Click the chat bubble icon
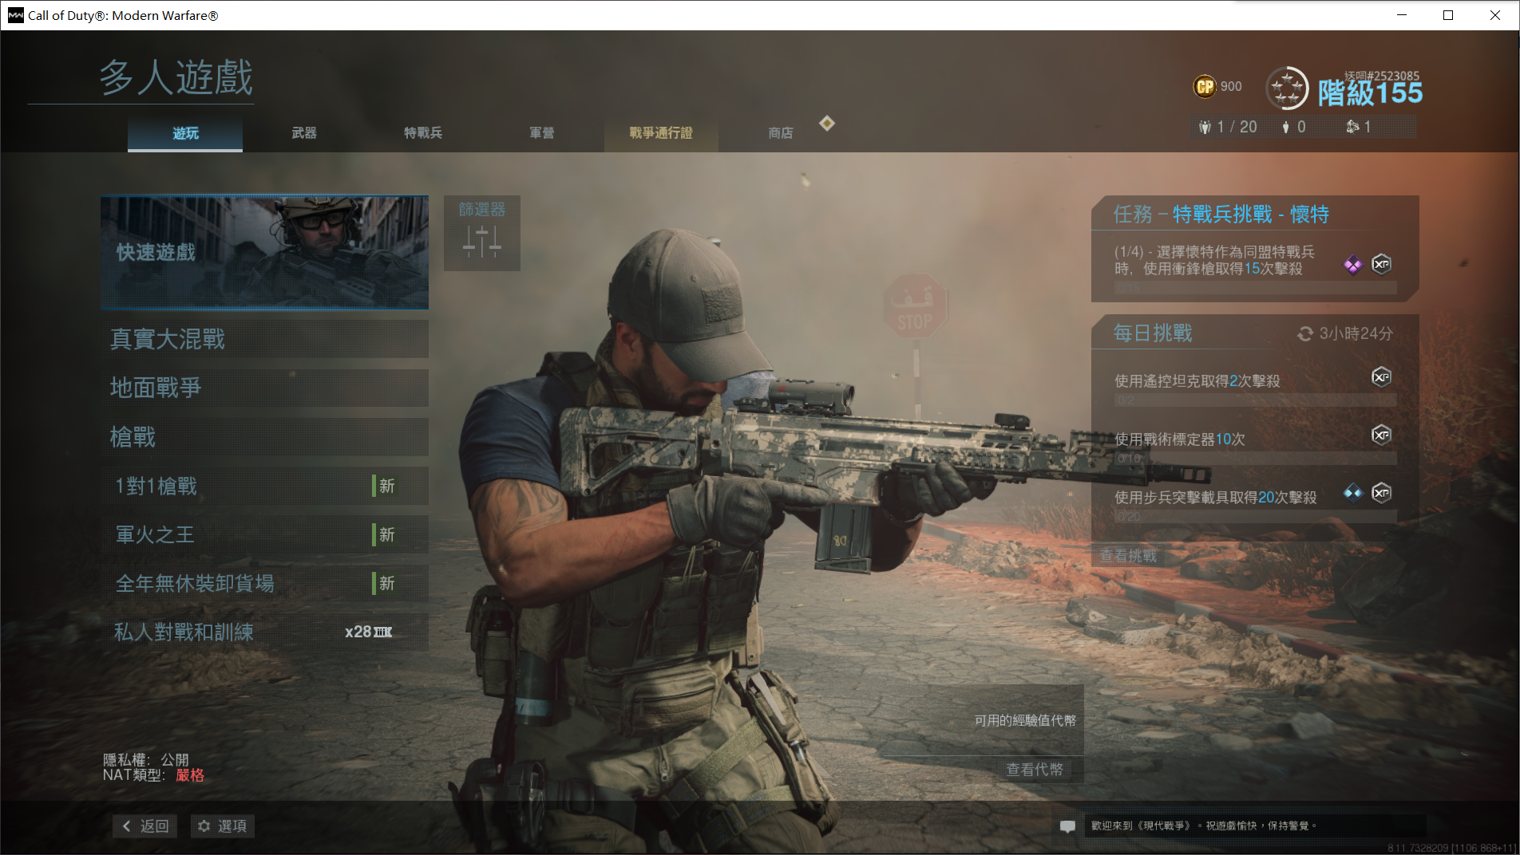 click(1067, 826)
